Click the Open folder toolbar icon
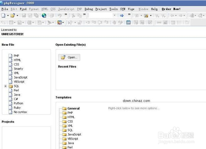206x149 pixels. [x=13, y=15]
